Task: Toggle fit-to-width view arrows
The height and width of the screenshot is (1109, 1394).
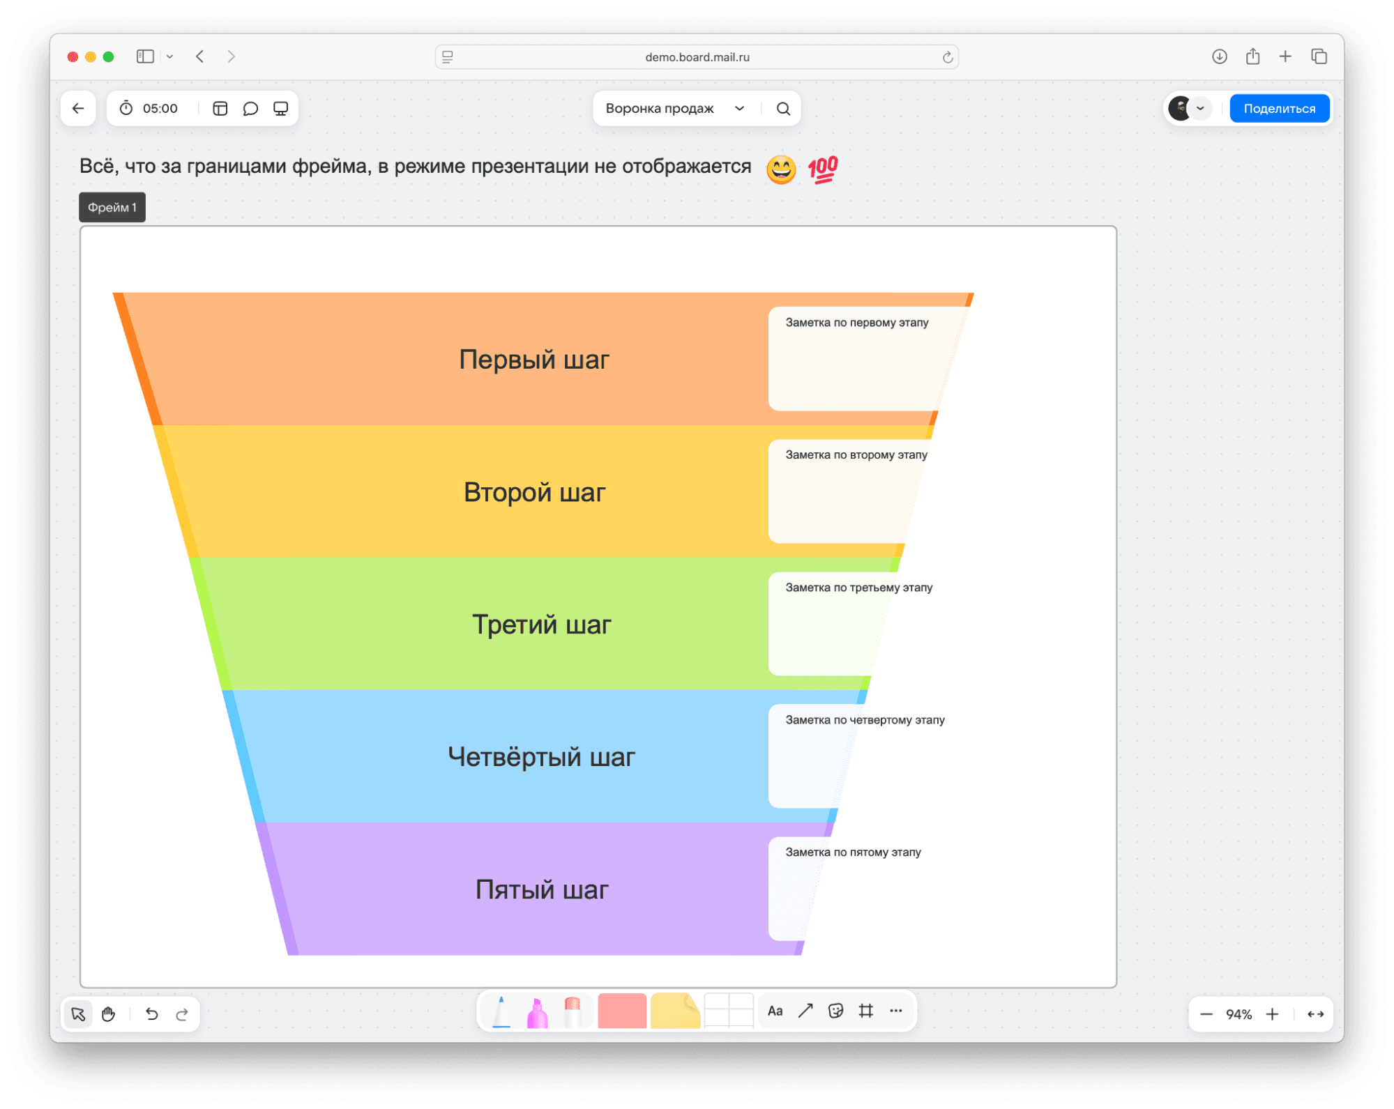Action: [x=1315, y=1014]
